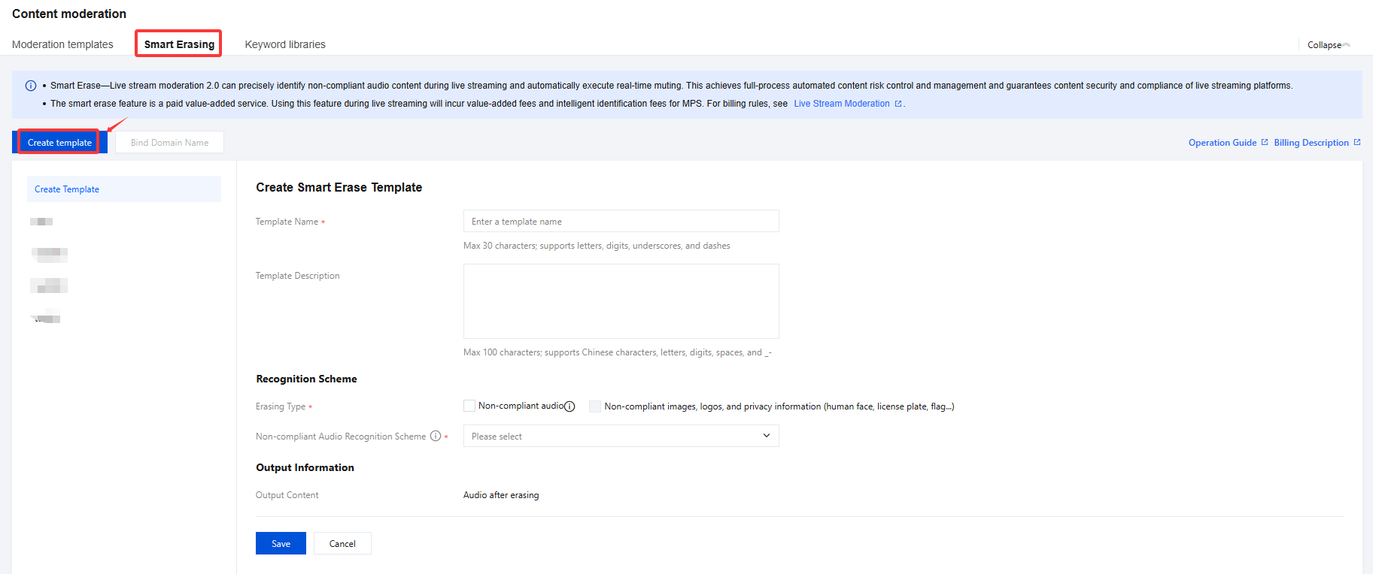Focus the Template Name input field
Image resolution: width=1373 pixels, height=574 pixels.
(x=620, y=221)
